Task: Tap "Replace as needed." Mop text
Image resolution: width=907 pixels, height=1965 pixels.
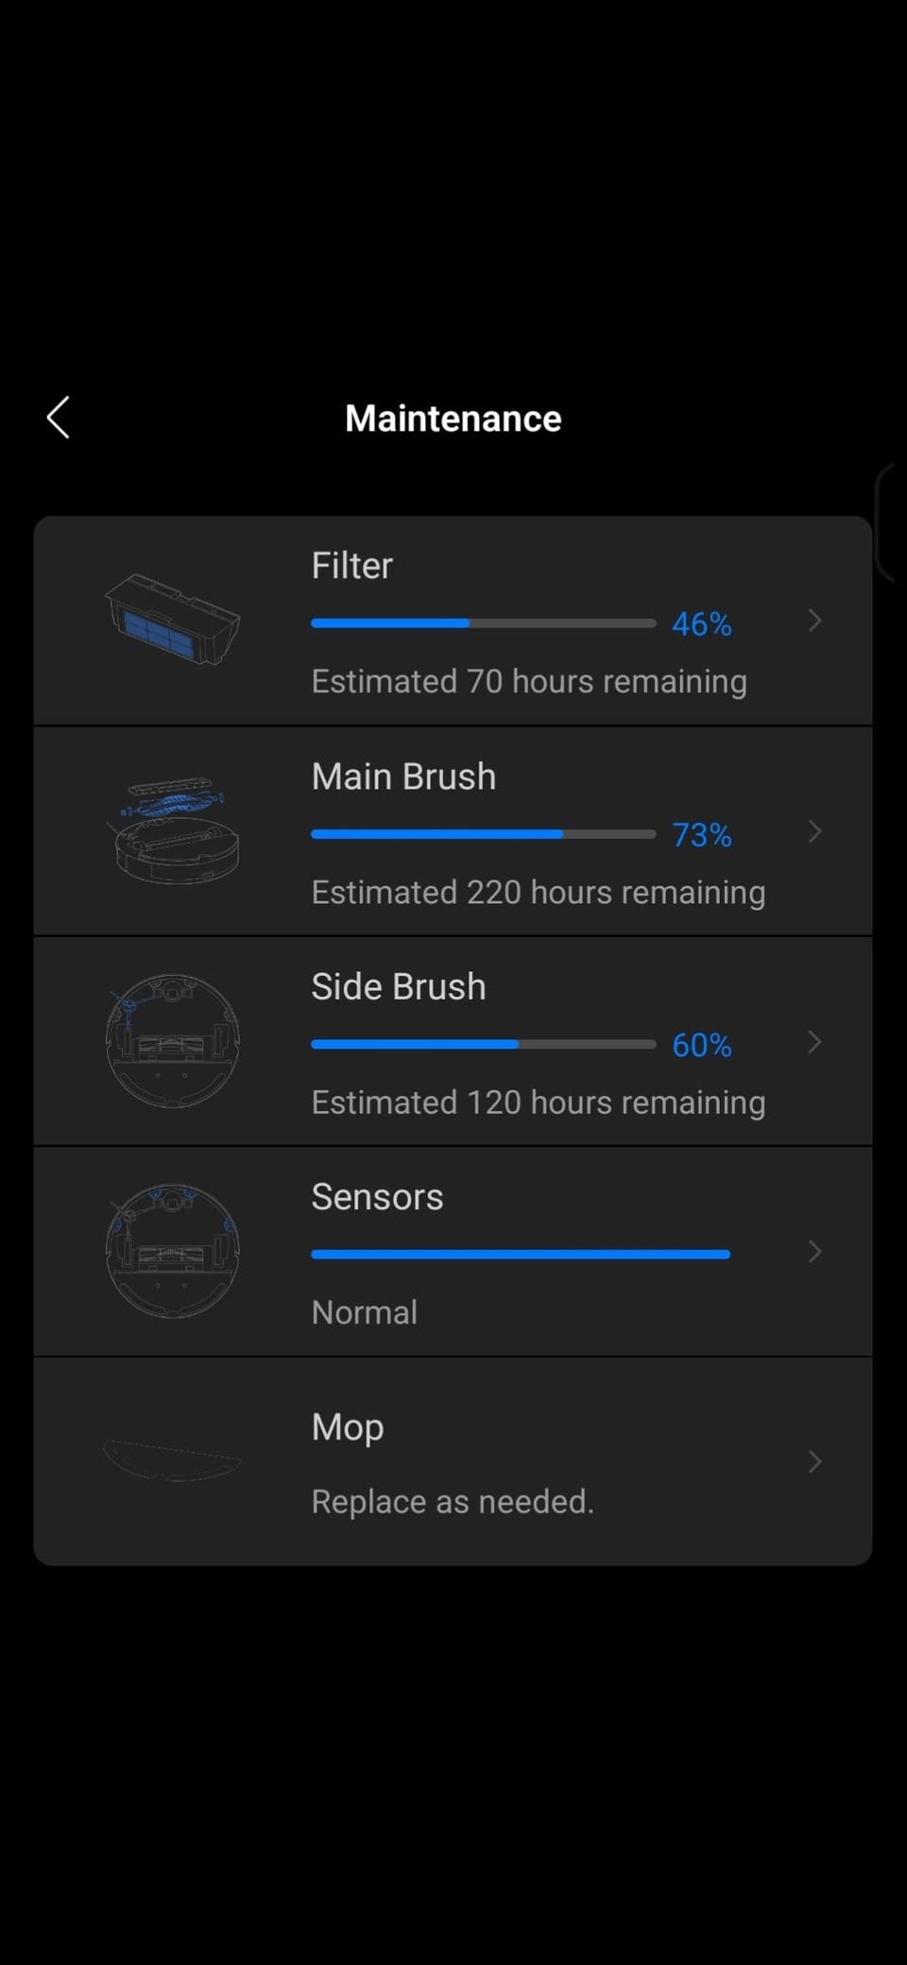Action: [x=453, y=1501]
